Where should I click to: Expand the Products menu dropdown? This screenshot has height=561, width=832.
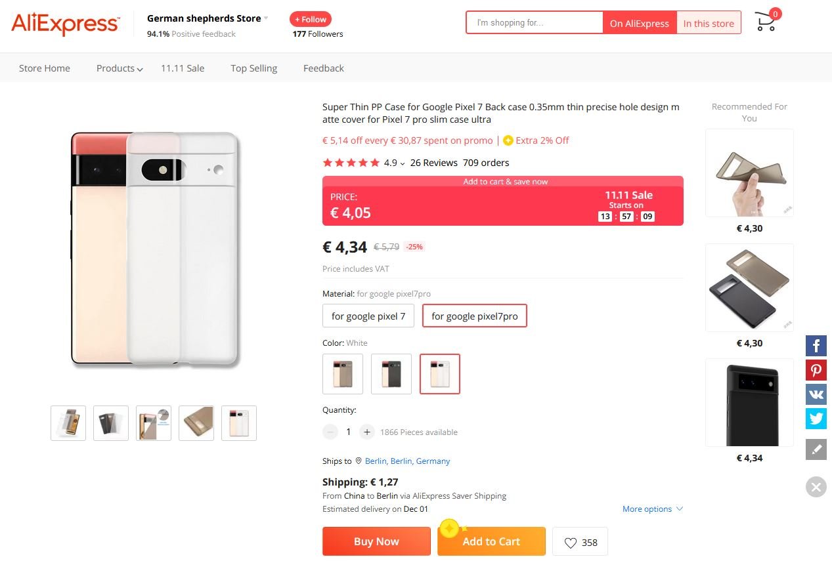pyautogui.click(x=120, y=68)
